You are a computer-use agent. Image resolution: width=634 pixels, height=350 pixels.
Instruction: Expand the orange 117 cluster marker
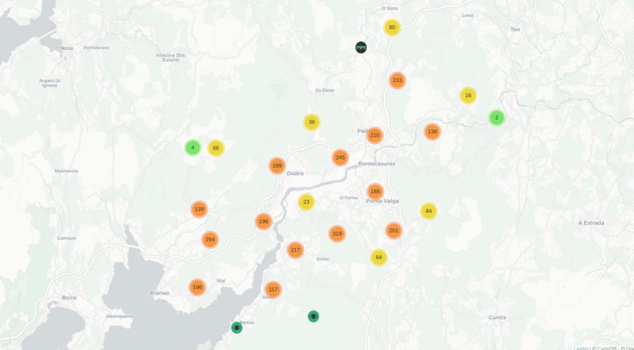pyautogui.click(x=273, y=289)
